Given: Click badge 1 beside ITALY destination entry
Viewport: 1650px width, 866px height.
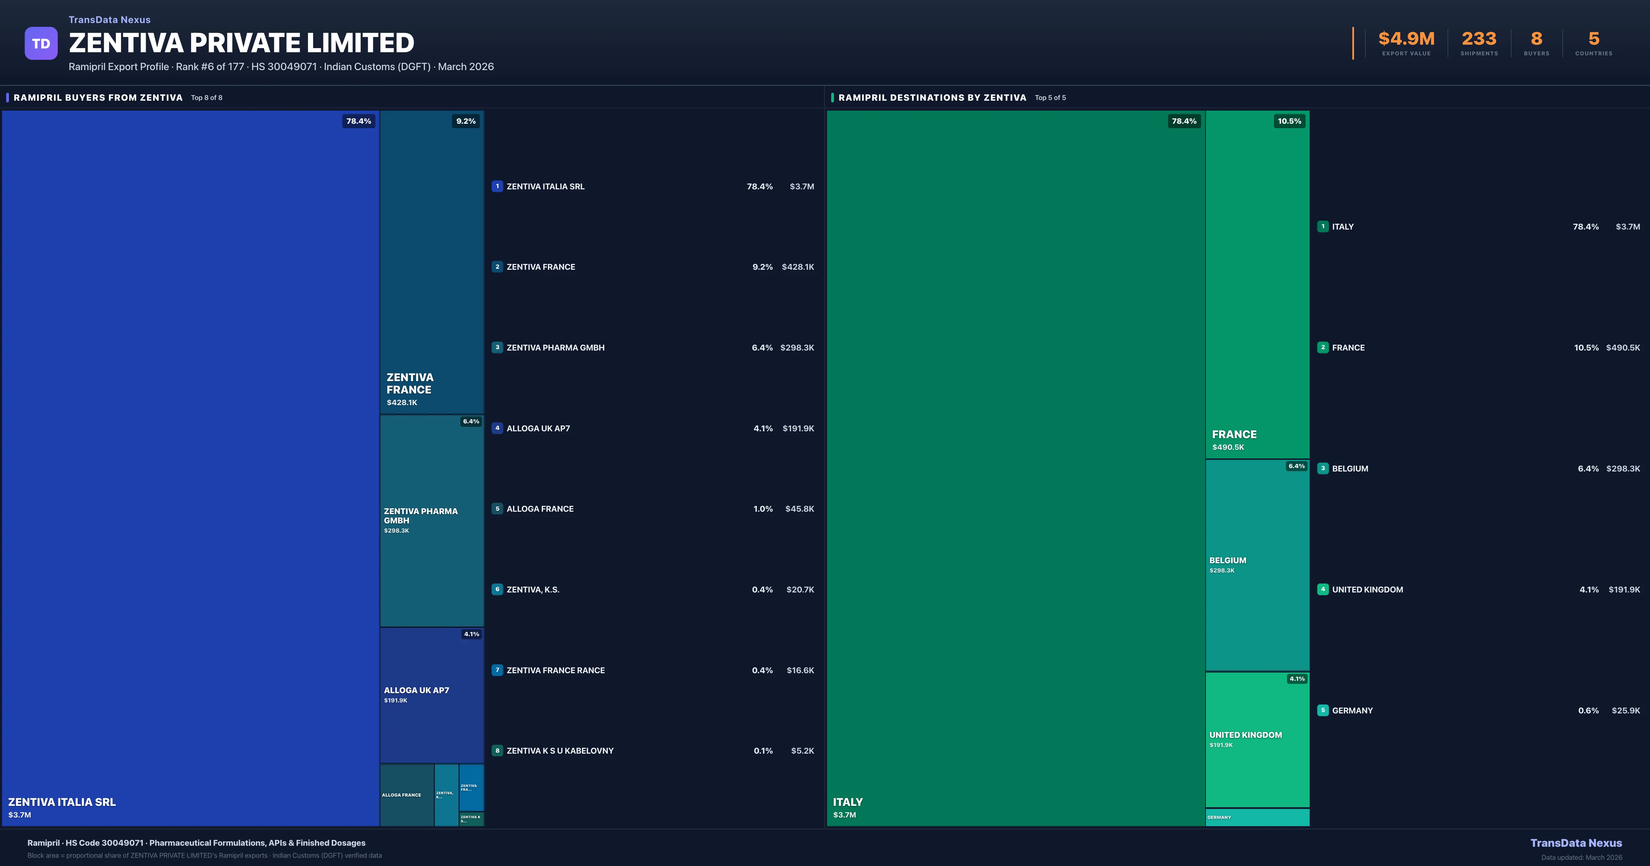Looking at the screenshot, I should 1323,226.
